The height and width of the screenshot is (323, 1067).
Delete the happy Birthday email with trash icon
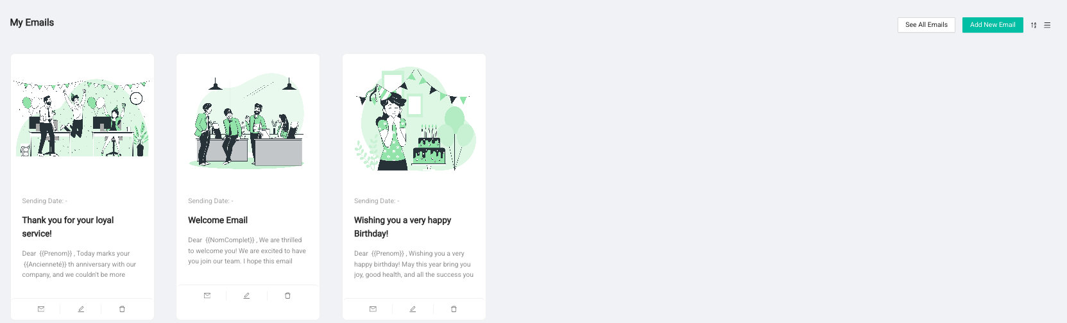coord(454,309)
